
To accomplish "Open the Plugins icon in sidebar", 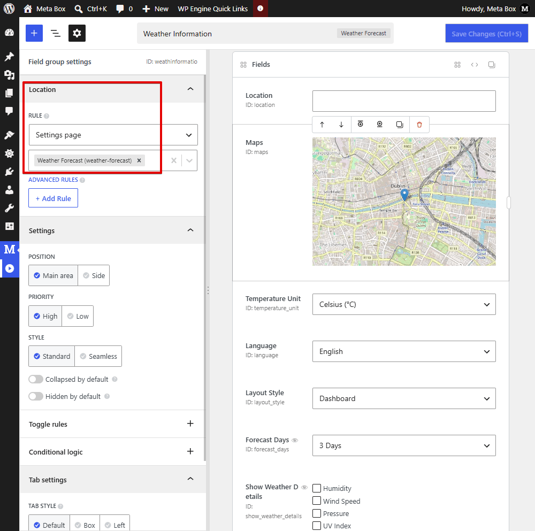I will point(10,172).
